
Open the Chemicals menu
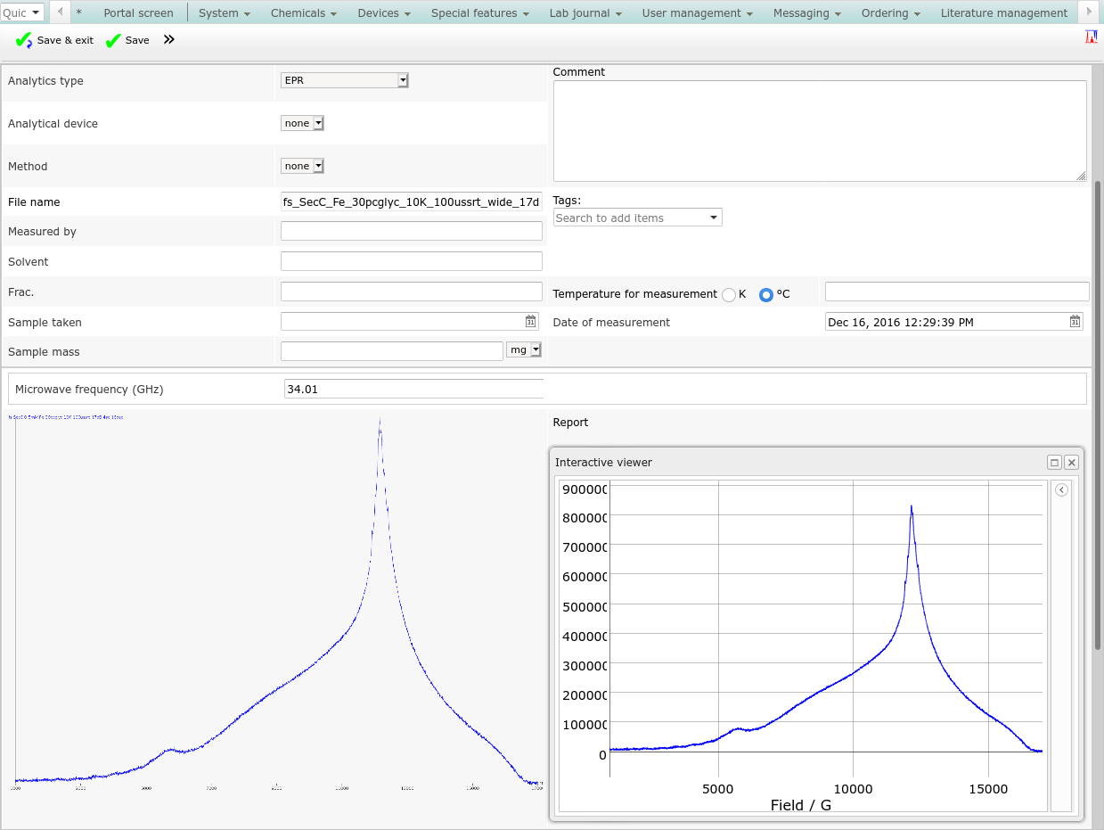[304, 13]
